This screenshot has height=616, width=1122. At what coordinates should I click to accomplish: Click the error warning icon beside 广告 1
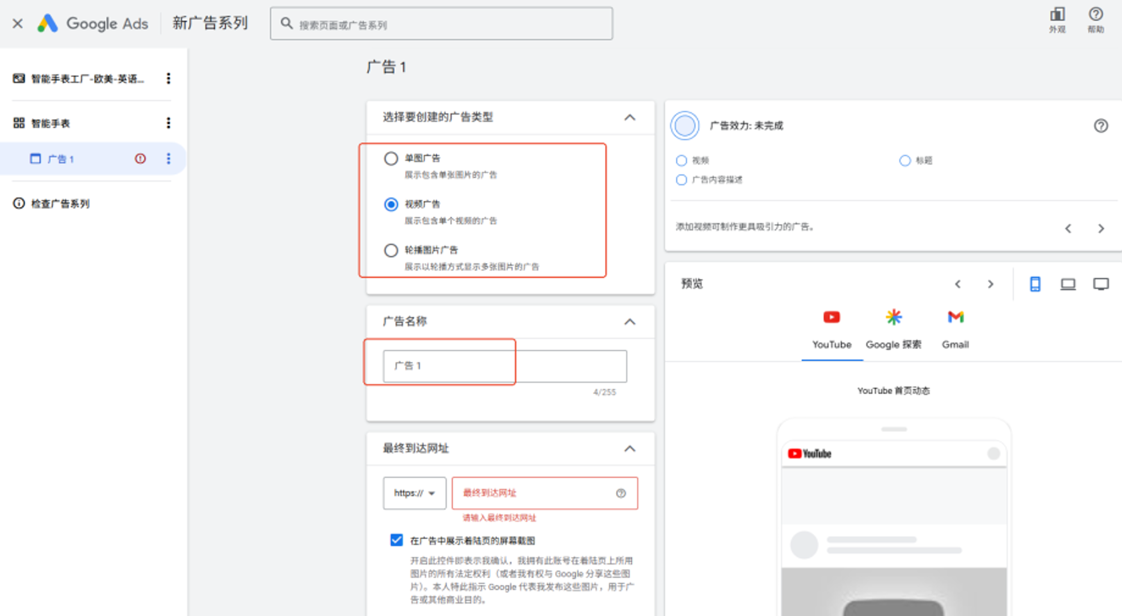(x=140, y=158)
